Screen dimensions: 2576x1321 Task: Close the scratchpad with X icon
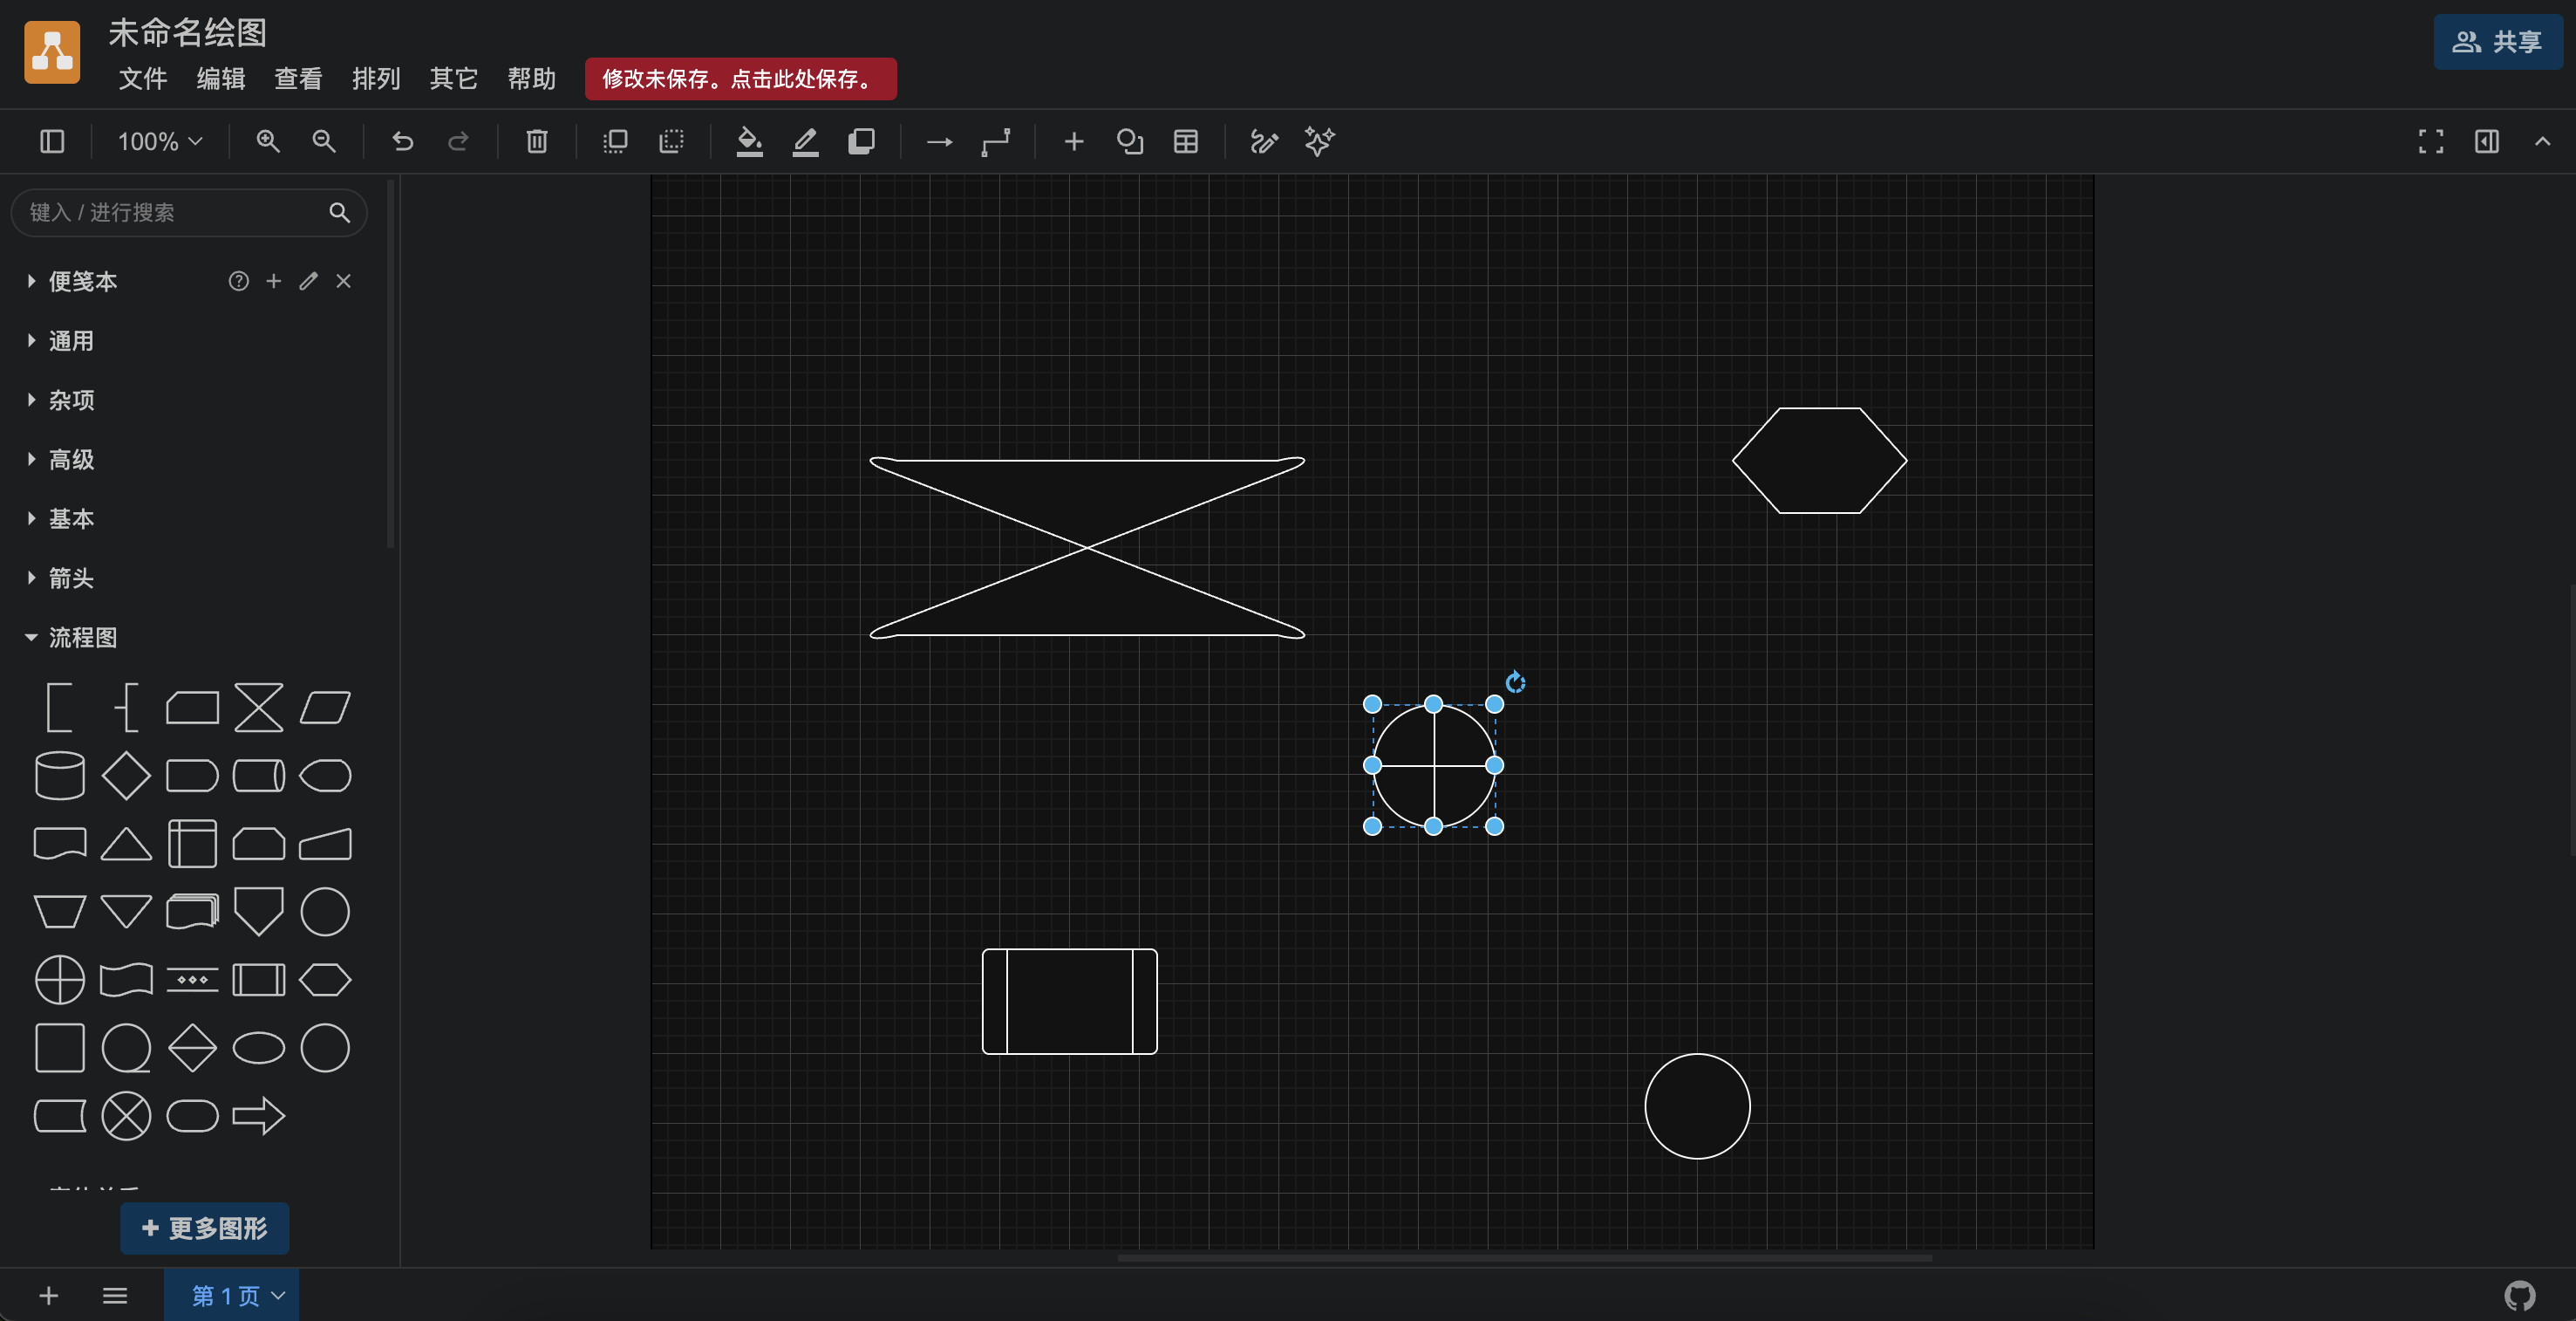pos(344,281)
